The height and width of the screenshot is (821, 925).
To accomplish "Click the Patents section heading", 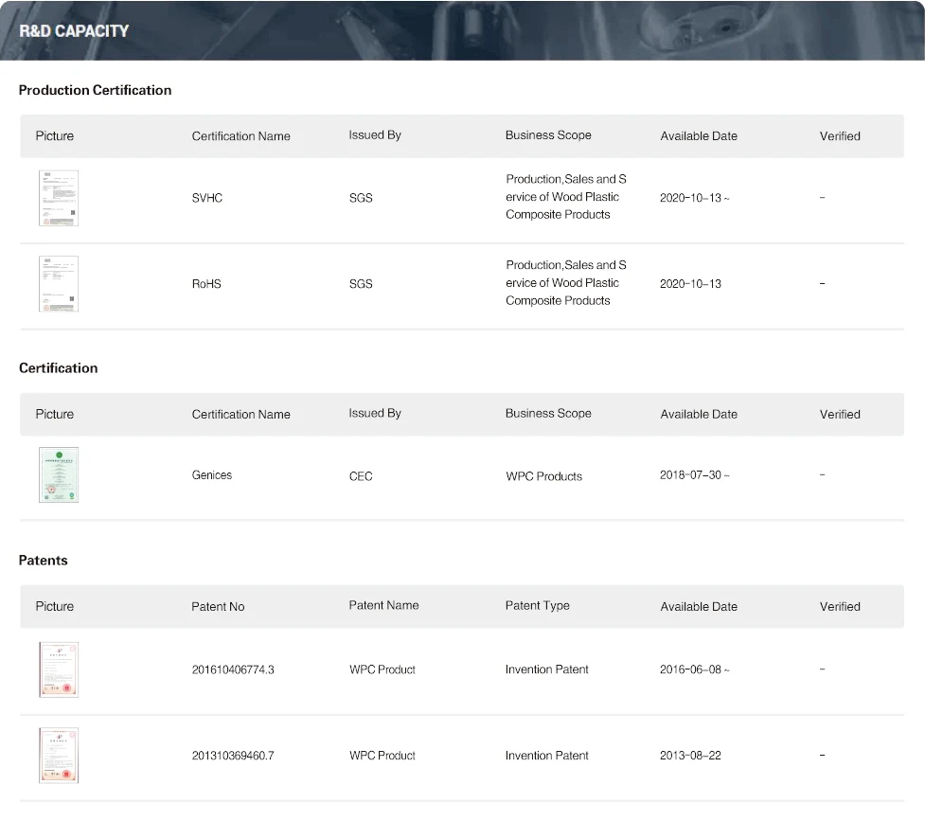I will [x=43, y=561].
